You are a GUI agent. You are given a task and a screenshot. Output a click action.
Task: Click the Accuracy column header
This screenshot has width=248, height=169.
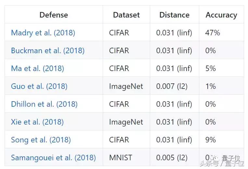[221, 15]
